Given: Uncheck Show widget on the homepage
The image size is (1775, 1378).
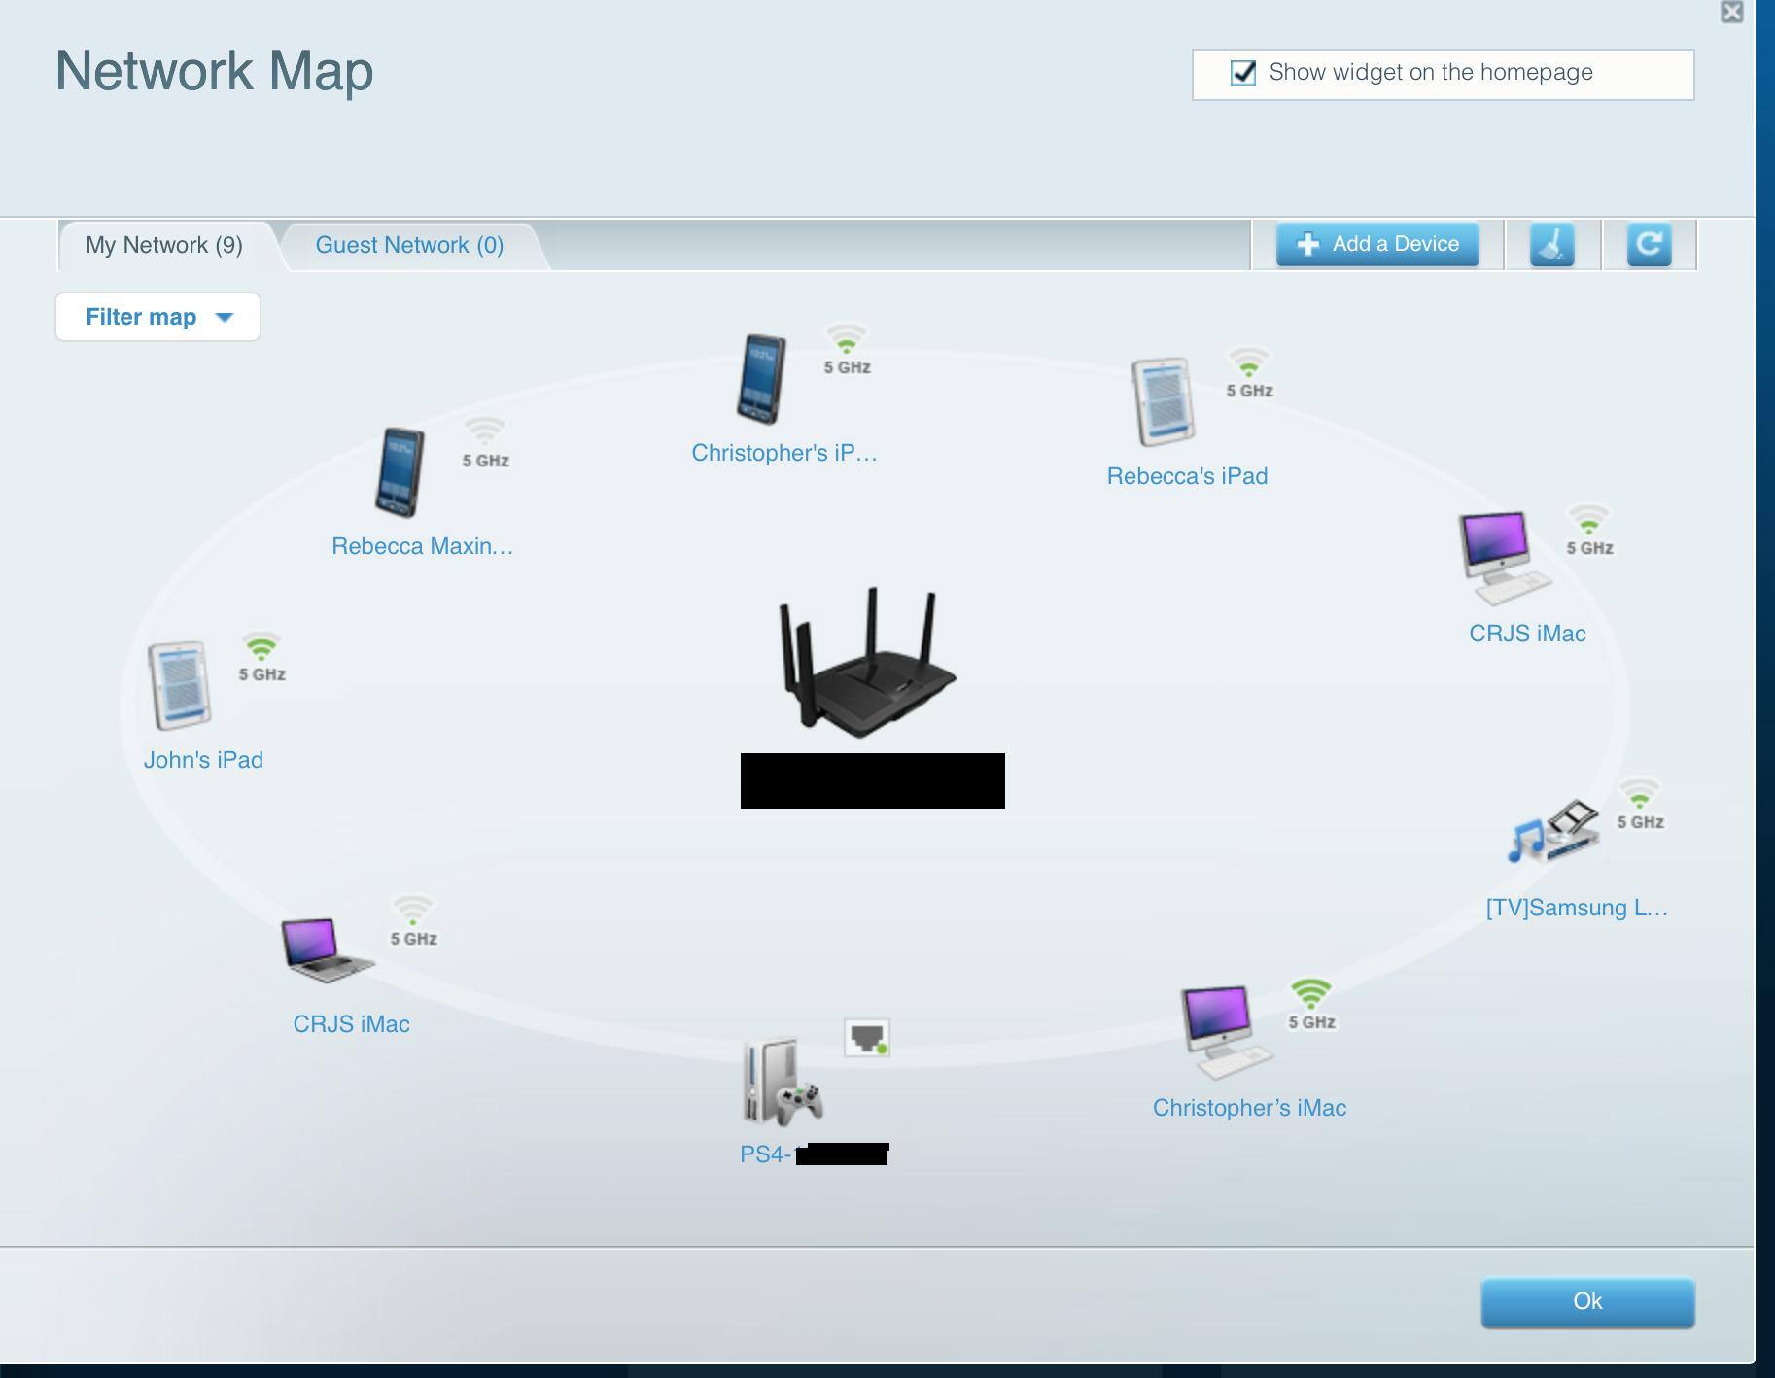Looking at the screenshot, I should coord(1243,73).
